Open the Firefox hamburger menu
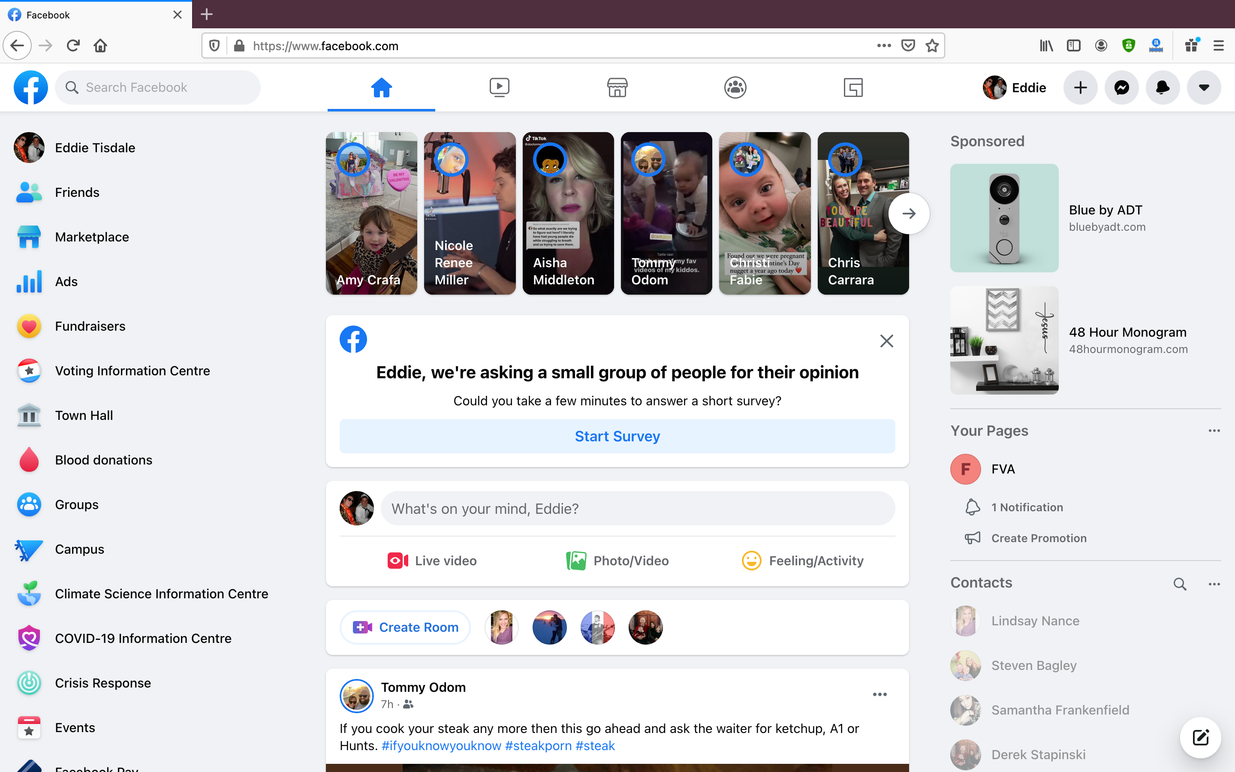 point(1218,45)
